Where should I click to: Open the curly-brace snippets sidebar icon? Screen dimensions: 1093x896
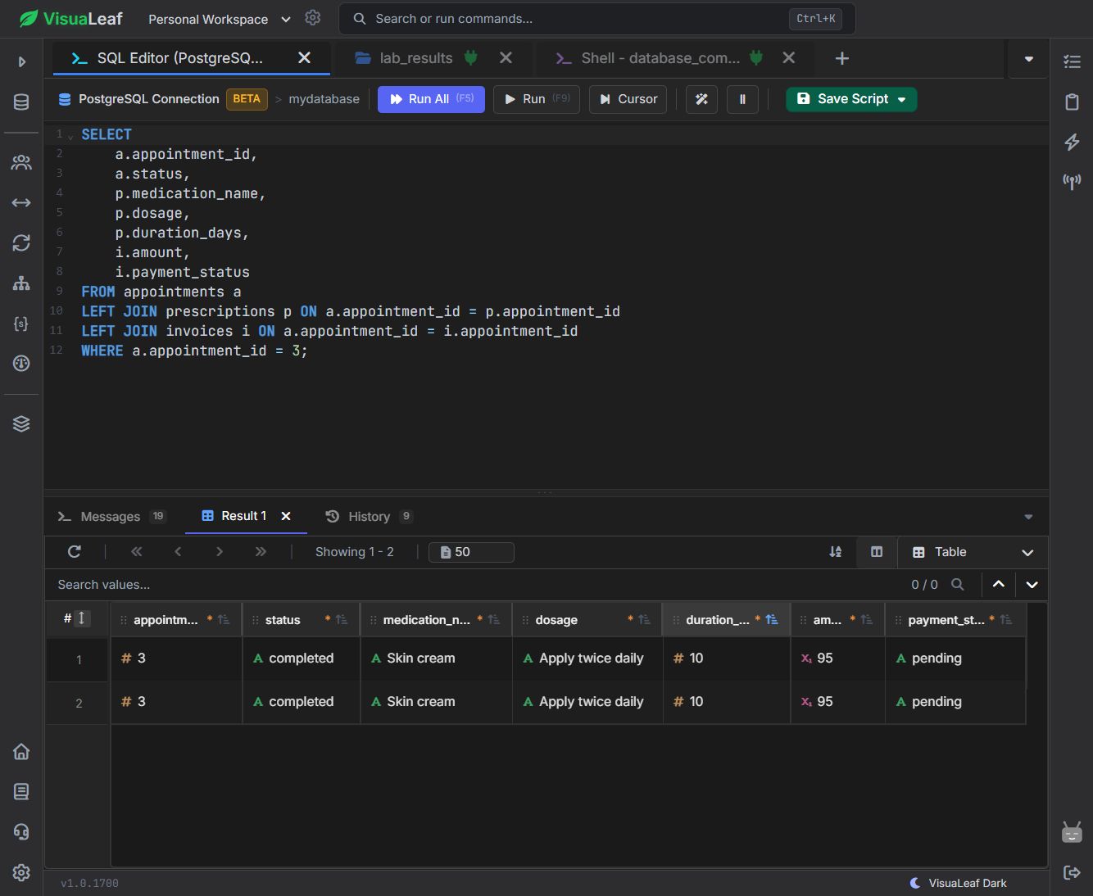point(21,324)
